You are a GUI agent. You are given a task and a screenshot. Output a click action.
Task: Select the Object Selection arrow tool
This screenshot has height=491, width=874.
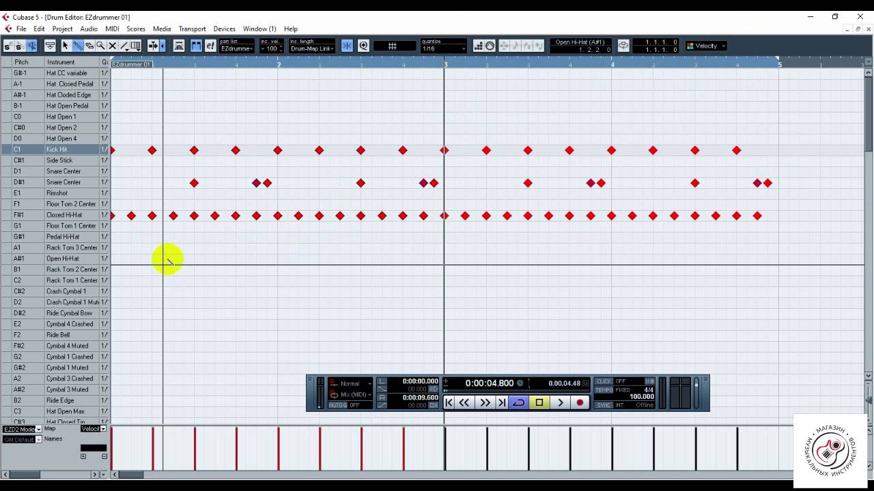66,46
